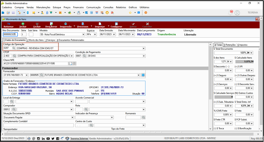
Task: Open the Instagram icon in status bar
Action: pyautogui.click(x=38, y=139)
